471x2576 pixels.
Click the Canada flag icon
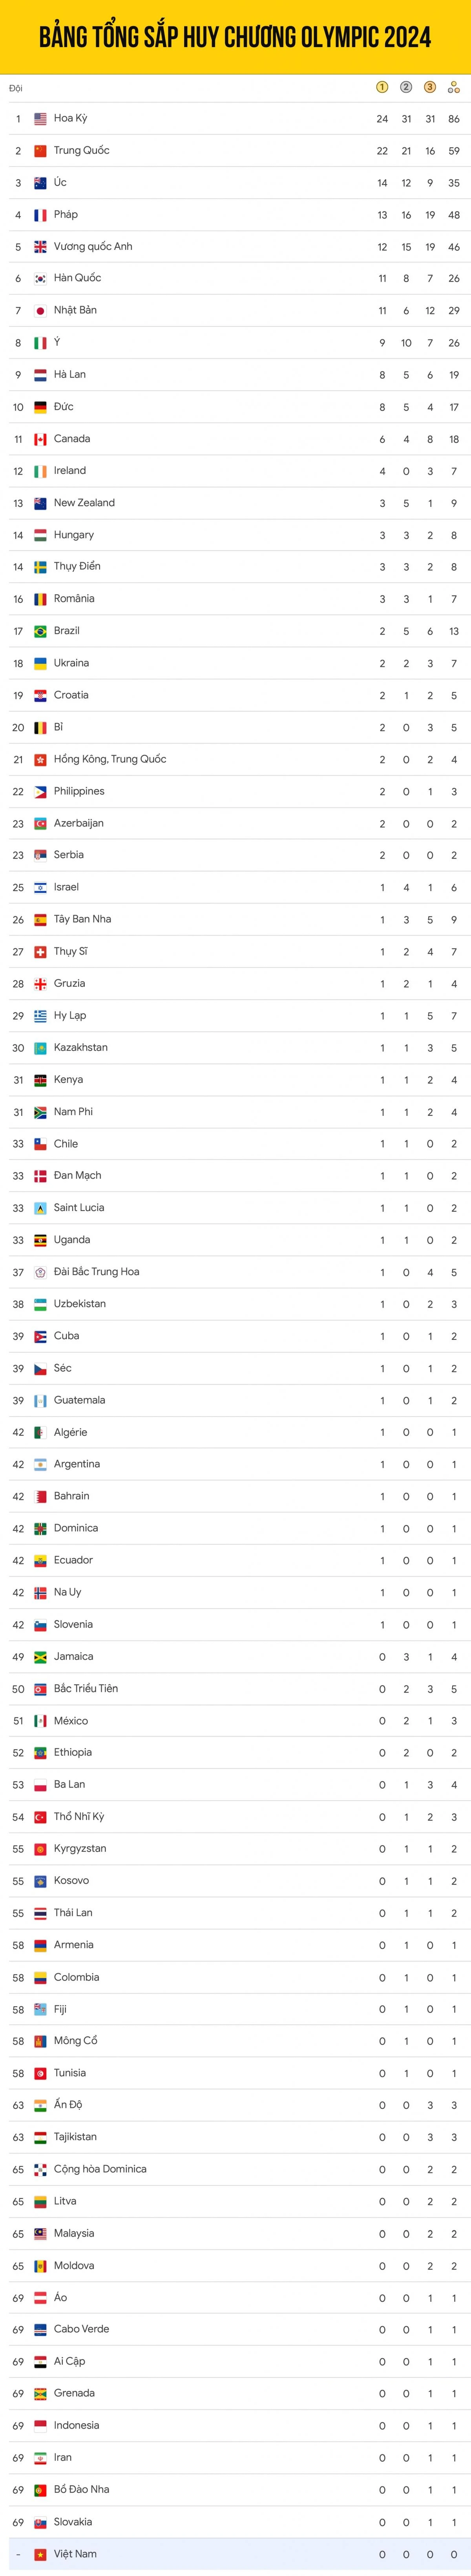[x=41, y=439]
